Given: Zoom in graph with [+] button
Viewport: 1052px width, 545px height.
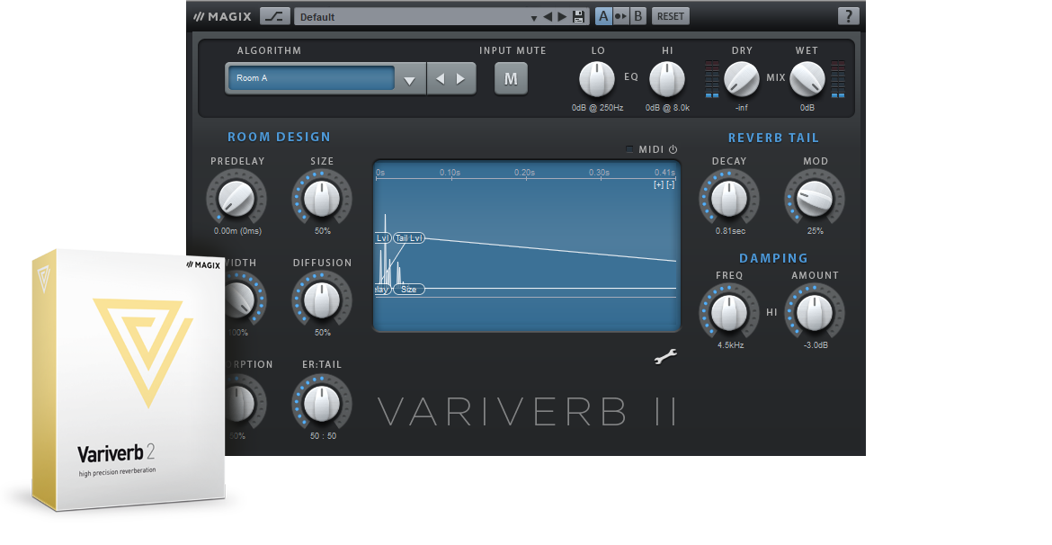Looking at the screenshot, I should [x=658, y=184].
